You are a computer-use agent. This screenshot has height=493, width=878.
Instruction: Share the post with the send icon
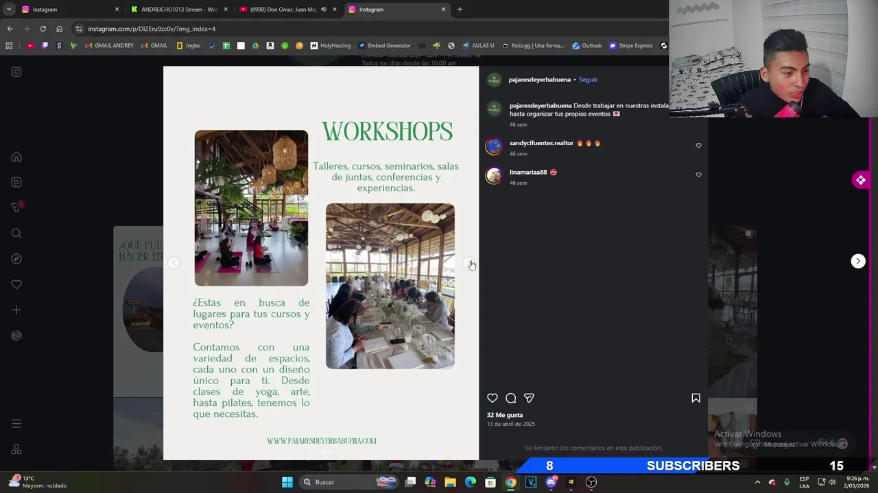point(529,398)
